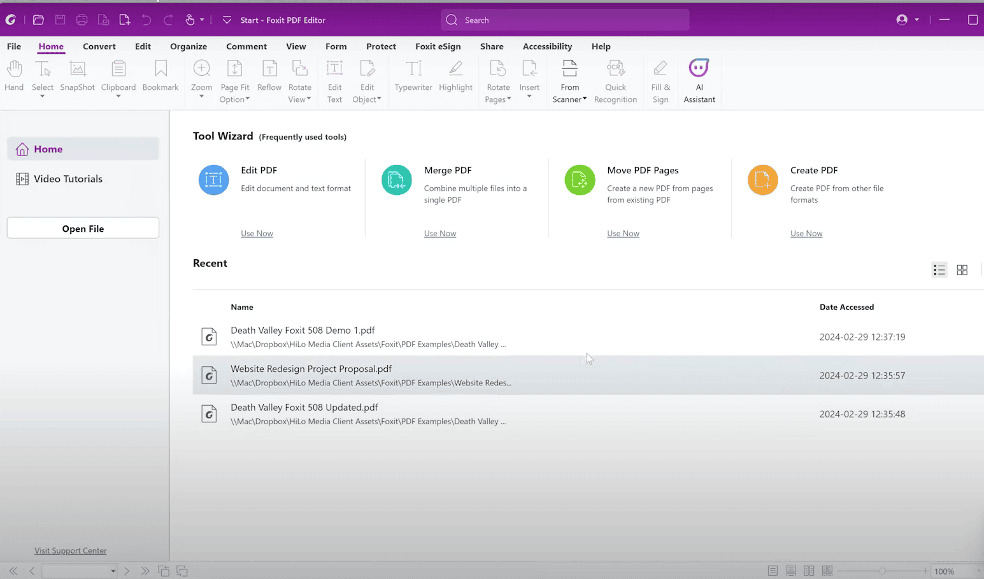The width and height of the screenshot is (984, 579).
Task: Click Use Now under Merge PDF
Action: pyautogui.click(x=439, y=233)
